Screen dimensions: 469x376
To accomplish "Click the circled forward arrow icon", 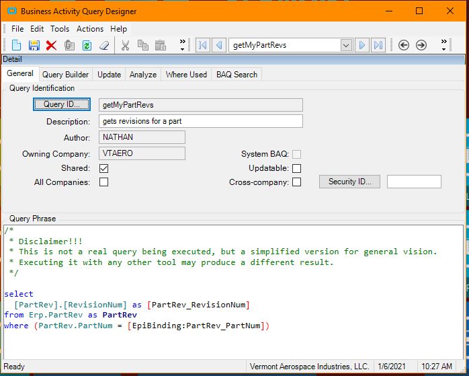I will pos(421,45).
